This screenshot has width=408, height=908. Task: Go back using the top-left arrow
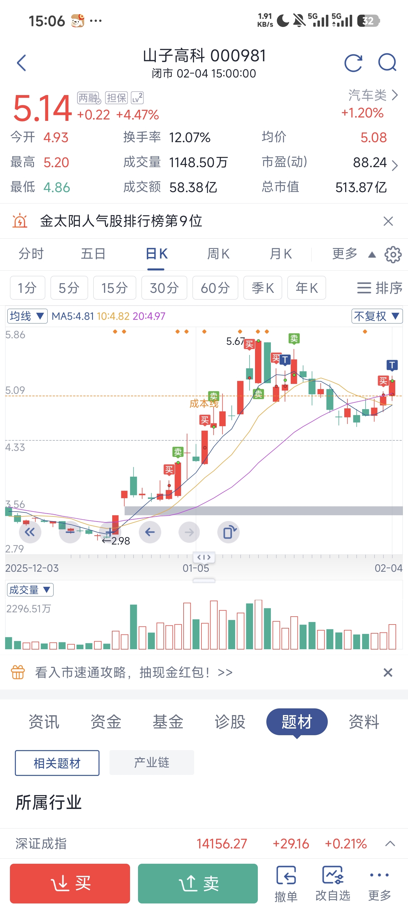[x=22, y=63]
